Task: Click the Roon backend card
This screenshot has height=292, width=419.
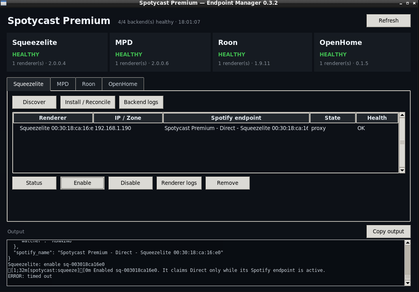Action: [262, 52]
